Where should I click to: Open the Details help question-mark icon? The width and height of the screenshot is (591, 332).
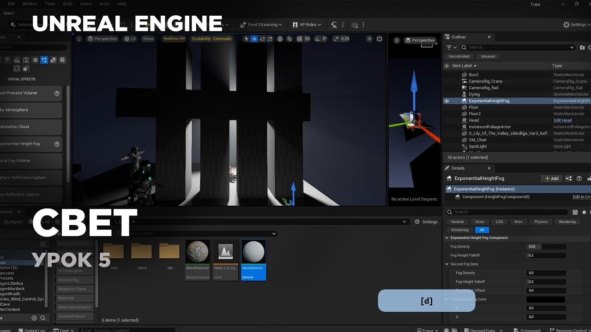pos(579,178)
